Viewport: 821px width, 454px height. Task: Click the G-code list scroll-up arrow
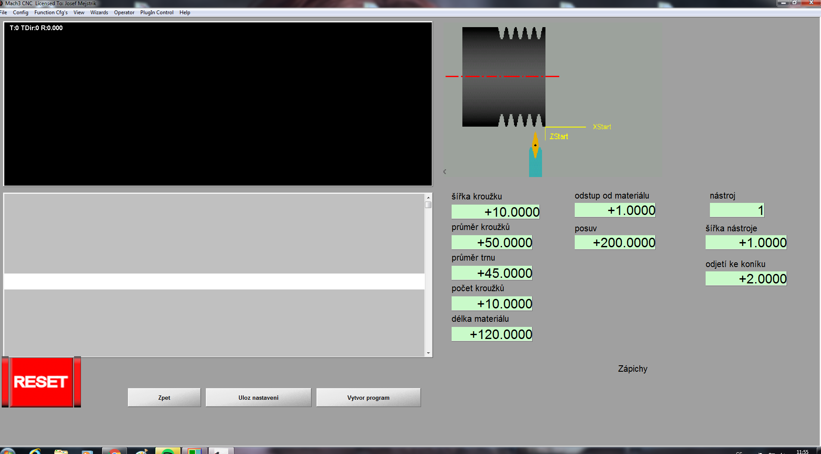(428, 197)
